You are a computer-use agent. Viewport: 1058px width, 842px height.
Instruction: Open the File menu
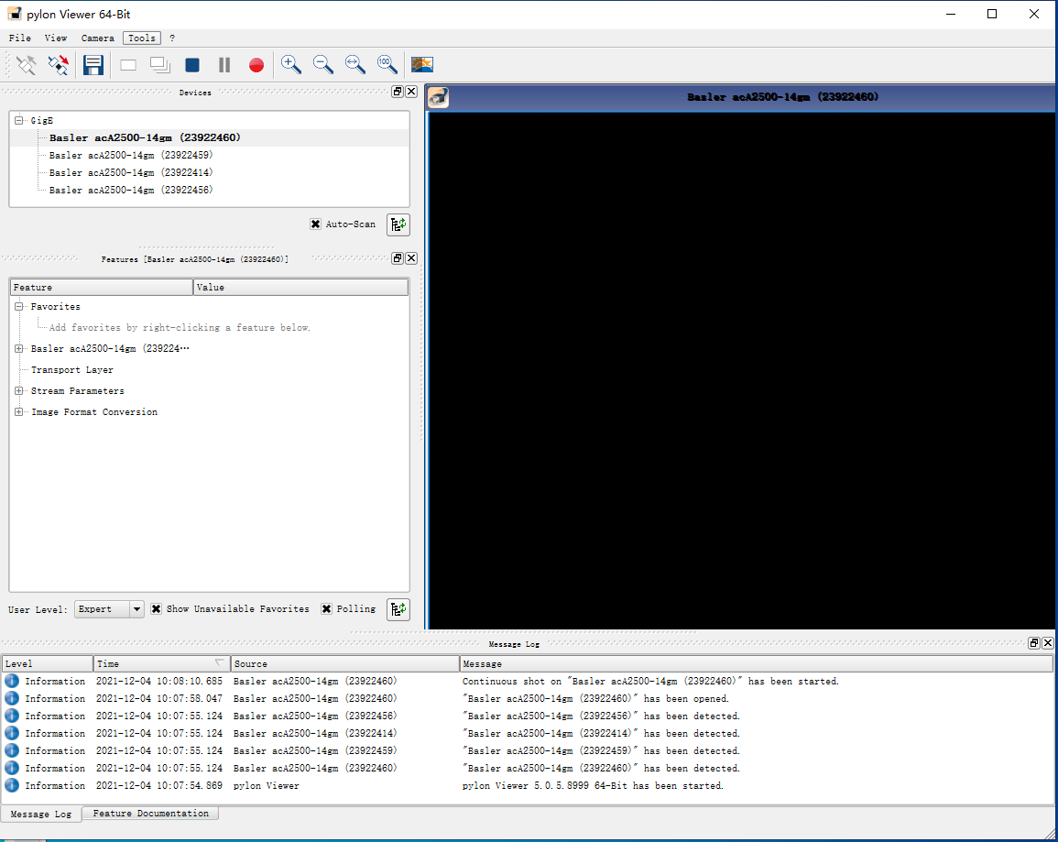click(19, 38)
